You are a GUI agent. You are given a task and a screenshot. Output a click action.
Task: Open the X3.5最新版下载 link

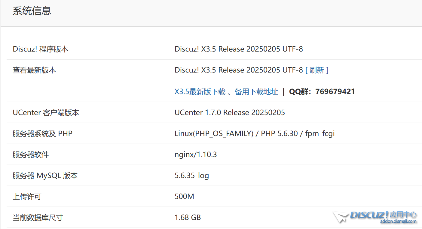coord(200,92)
